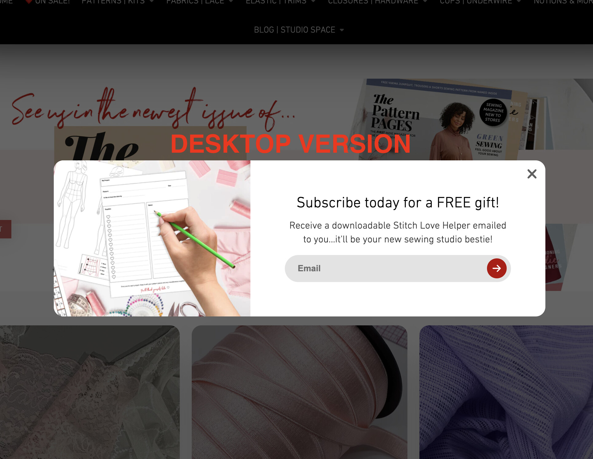This screenshot has width=593, height=459.
Task: Expand the Fabrics | Lace dropdown arrow
Action: (x=231, y=2)
